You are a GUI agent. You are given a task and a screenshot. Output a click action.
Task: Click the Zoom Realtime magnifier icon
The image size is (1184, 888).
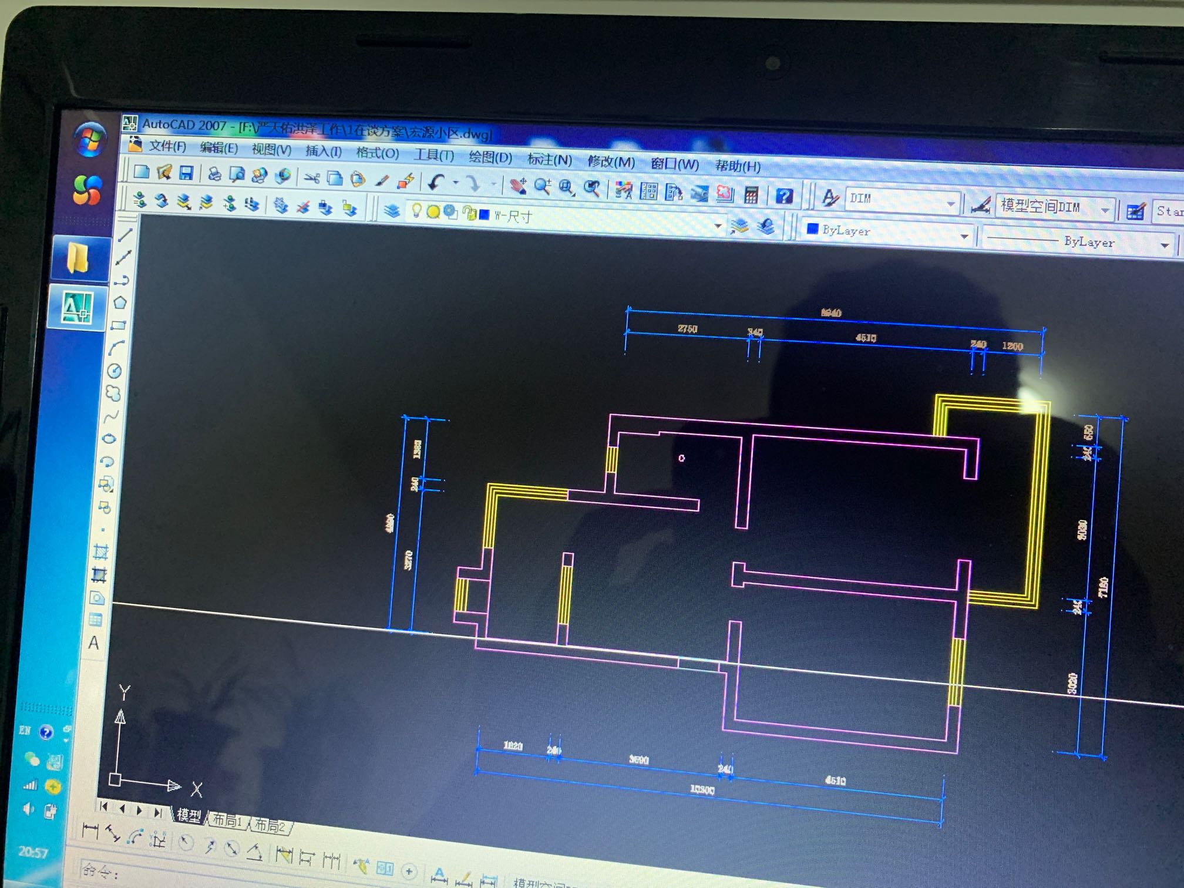pos(542,187)
